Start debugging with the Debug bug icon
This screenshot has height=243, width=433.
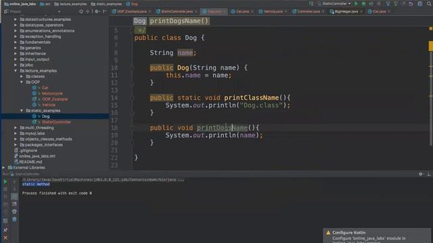(364, 3)
